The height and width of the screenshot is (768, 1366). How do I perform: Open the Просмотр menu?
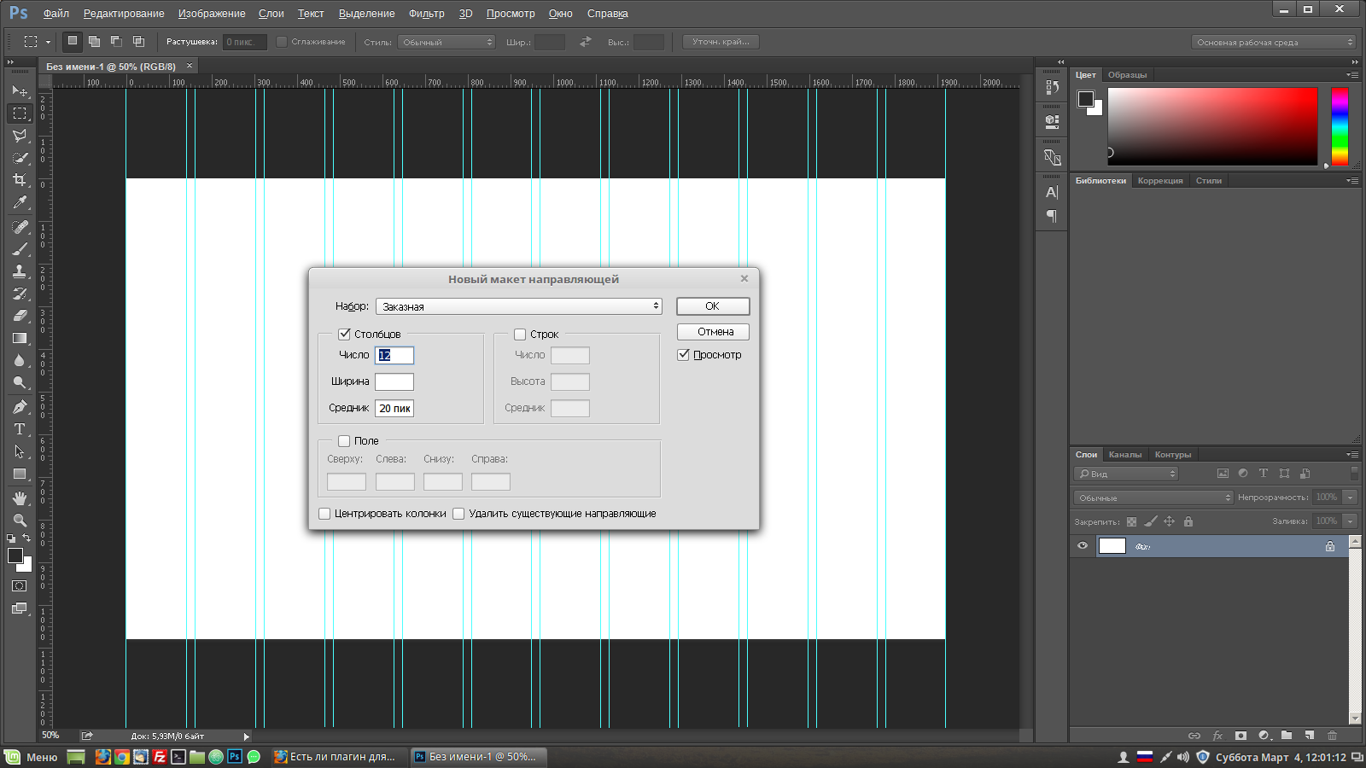(x=511, y=14)
